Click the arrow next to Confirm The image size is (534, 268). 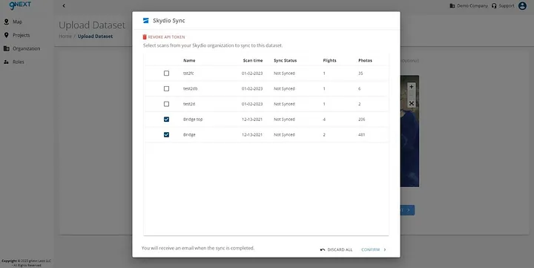385,249
